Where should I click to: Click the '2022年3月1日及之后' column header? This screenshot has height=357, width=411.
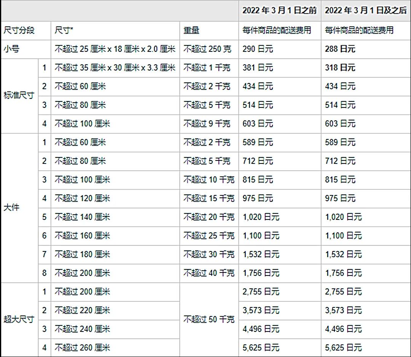(x=366, y=11)
